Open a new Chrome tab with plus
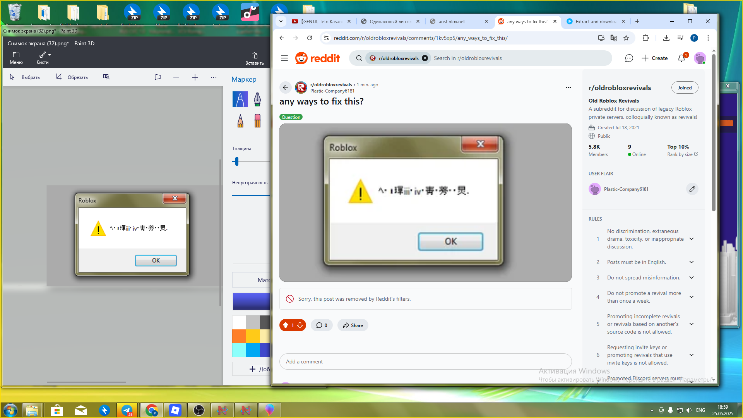This screenshot has height=418, width=743. (637, 21)
